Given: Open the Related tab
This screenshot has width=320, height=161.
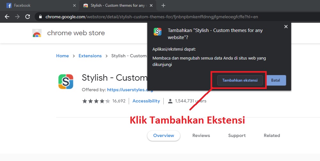Looking at the screenshot, I should (272, 136).
